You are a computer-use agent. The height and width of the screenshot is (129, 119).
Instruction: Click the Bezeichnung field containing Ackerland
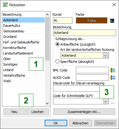pos(84,33)
